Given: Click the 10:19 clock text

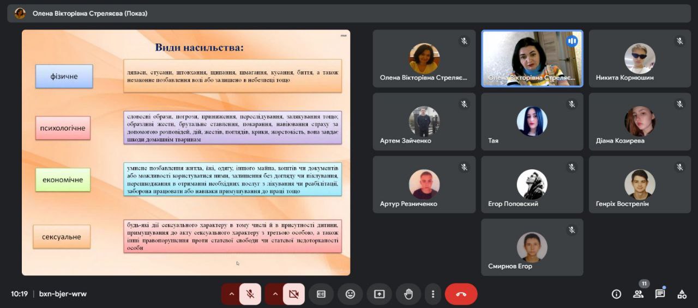Looking at the screenshot, I should click(19, 294).
